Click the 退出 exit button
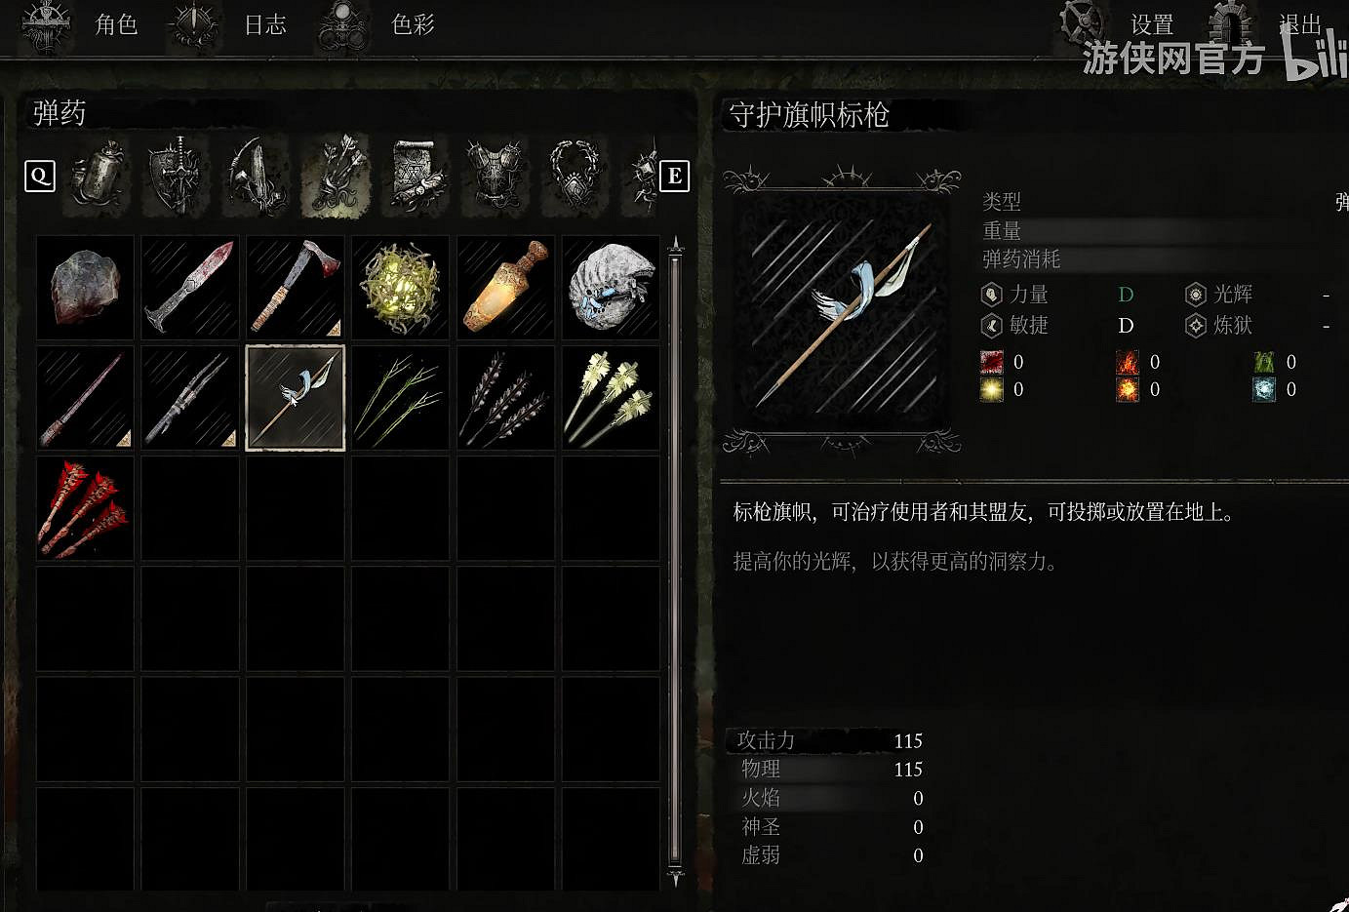The height and width of the screenshot is (912, 1349). click(1300, 24)
